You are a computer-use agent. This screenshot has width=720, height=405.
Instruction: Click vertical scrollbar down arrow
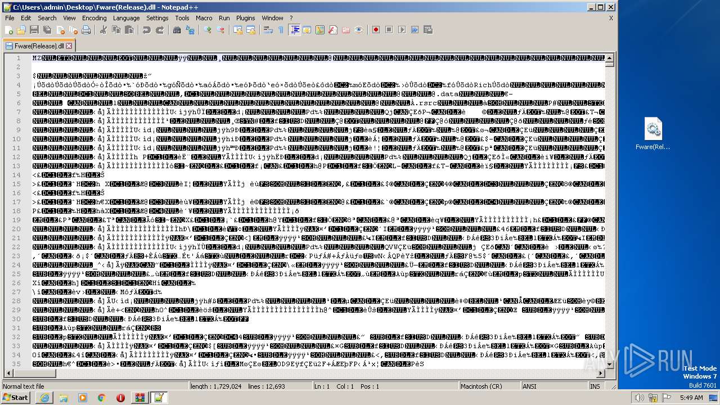(x=610, y=364)
